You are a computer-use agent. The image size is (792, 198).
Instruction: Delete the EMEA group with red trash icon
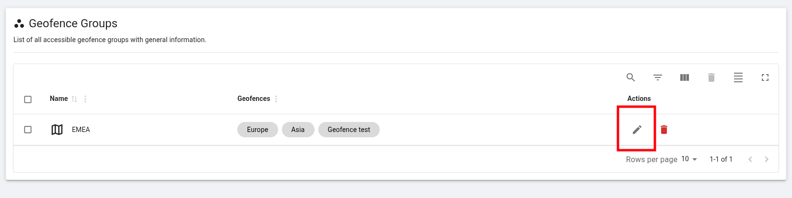(664, 130)
